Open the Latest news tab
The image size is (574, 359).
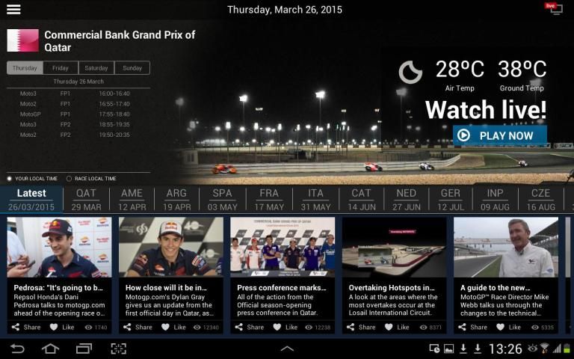tap(32, 200)
